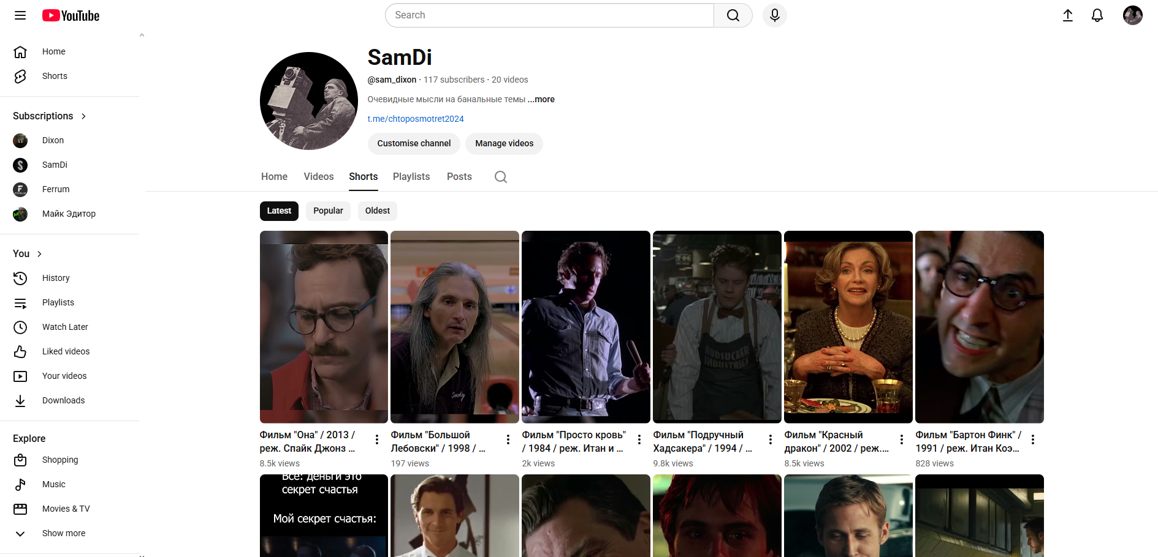Expand the Subscriptions section chevron
This screenshot has height=557, width=1158.
[x=83, y=116]
